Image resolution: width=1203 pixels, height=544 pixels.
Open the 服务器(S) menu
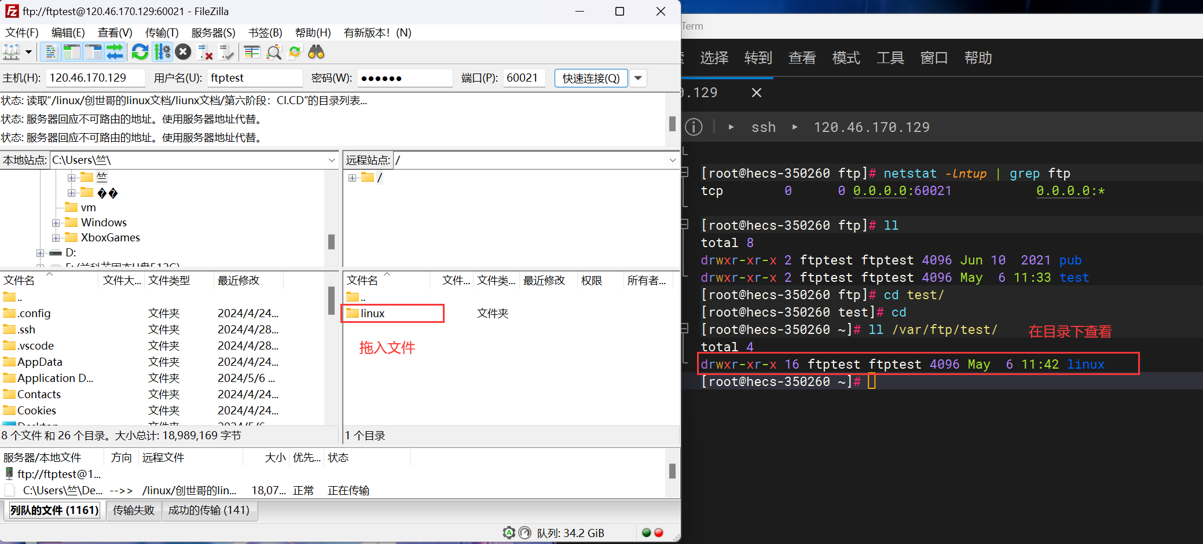pos(213,32)
